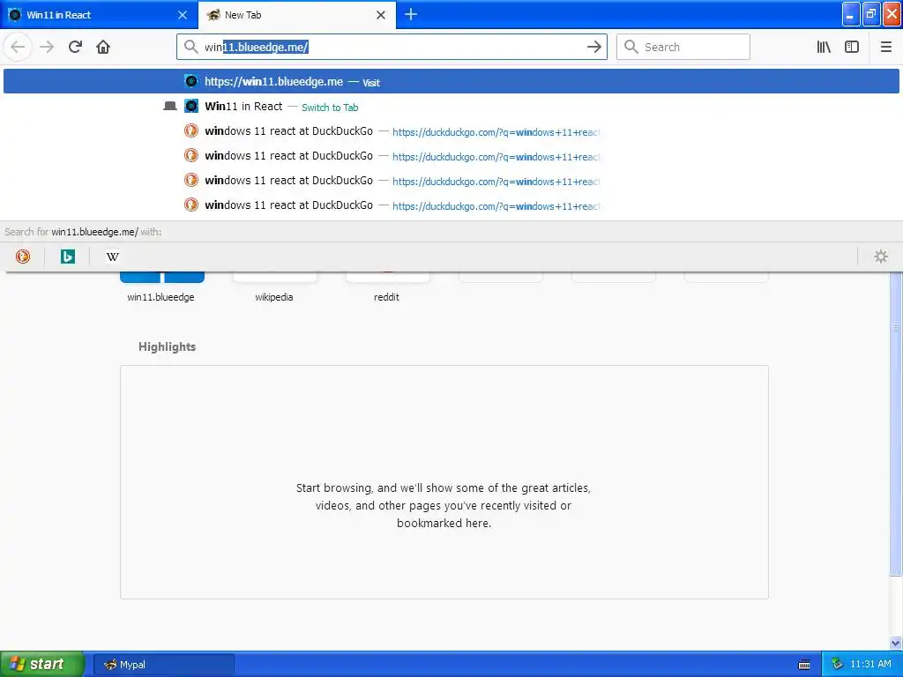903x677 pixels.
Task: Open a new tab with the plus button
Action: [x=411, y=14]
